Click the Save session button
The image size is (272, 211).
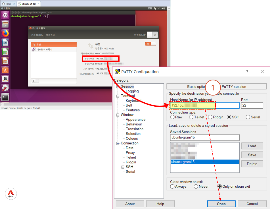tap(252, 155)
